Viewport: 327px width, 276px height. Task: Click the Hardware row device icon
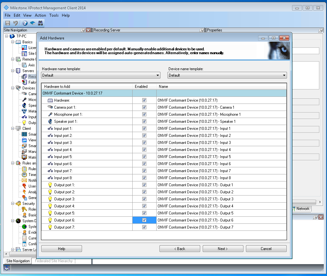pyautogui.click(x=50, y=100)
